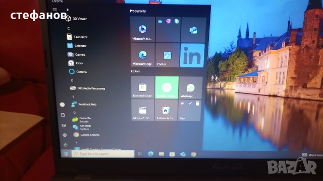The width and height of the screenshot is (323, 181).
Task: Open Google Chrome from the taskbar
Action: pos(193,154)
